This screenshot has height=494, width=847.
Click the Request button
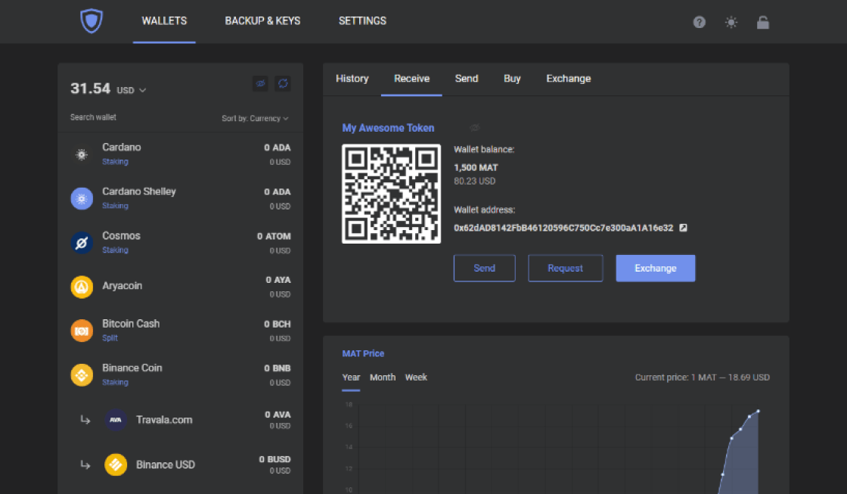click(x=565, y=268)
